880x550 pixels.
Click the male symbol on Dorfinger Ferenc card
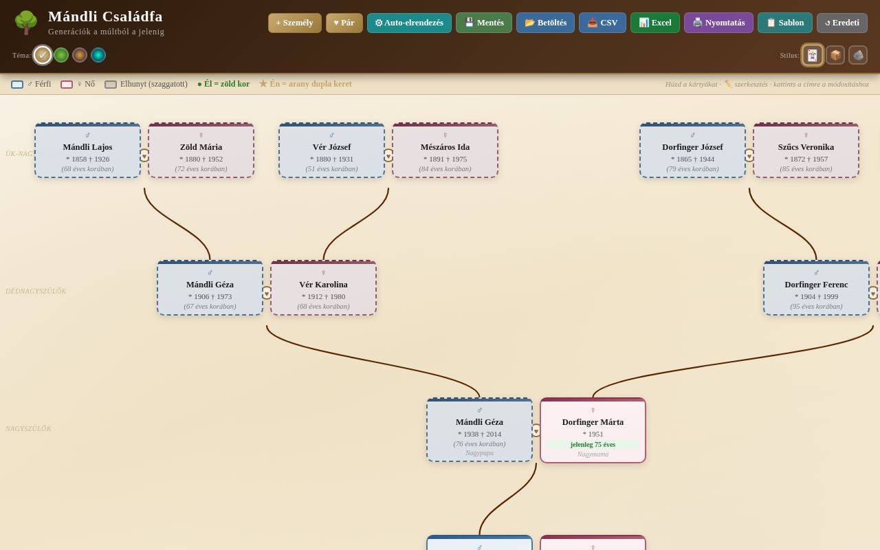(x=816, y=273)
